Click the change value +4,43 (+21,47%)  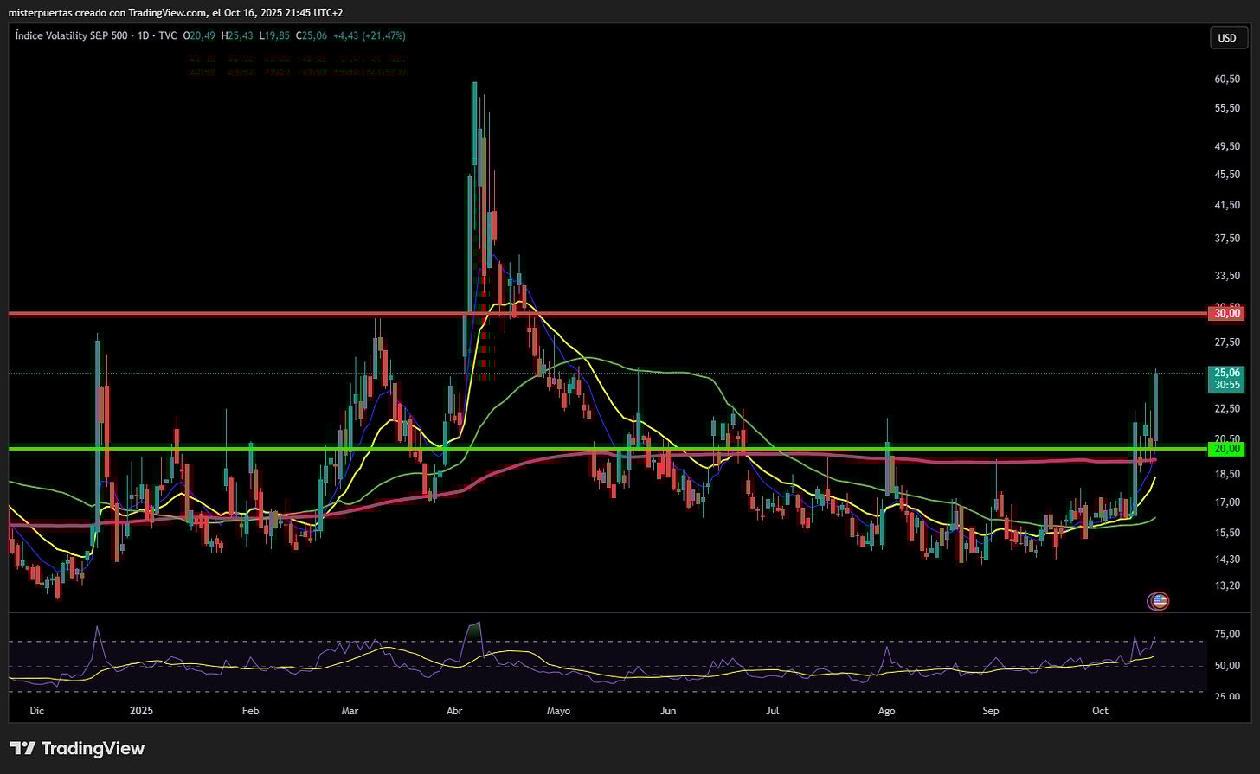370,35
